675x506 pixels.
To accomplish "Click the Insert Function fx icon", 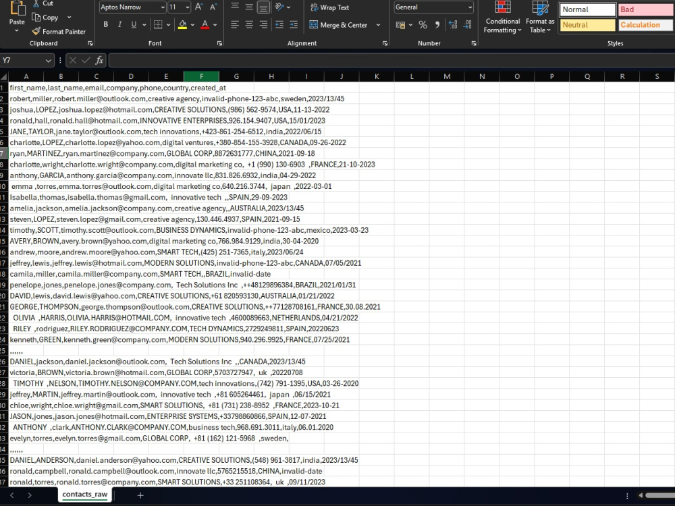I will point(99,60).
